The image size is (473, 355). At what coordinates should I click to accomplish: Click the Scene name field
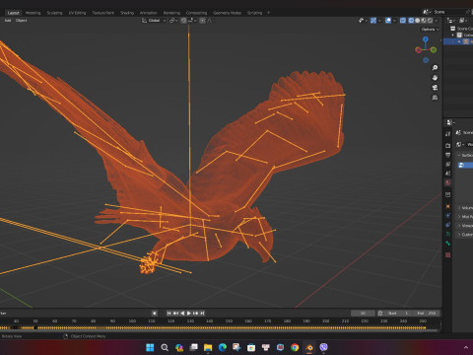448,12
